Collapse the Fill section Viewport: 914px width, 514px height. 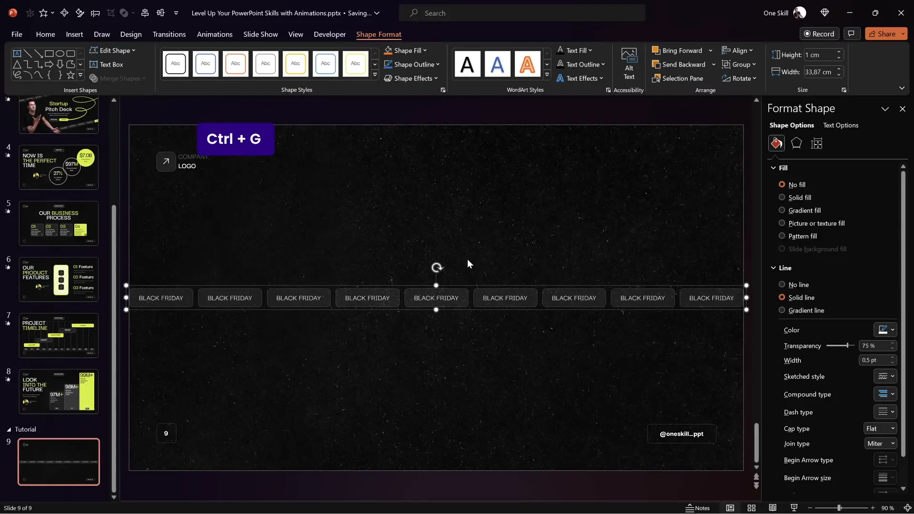tap(773, 168)
